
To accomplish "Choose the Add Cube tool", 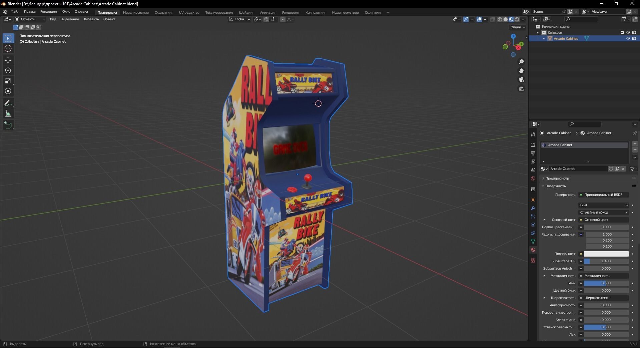I will pyautogui.click(x=8, y=125).
